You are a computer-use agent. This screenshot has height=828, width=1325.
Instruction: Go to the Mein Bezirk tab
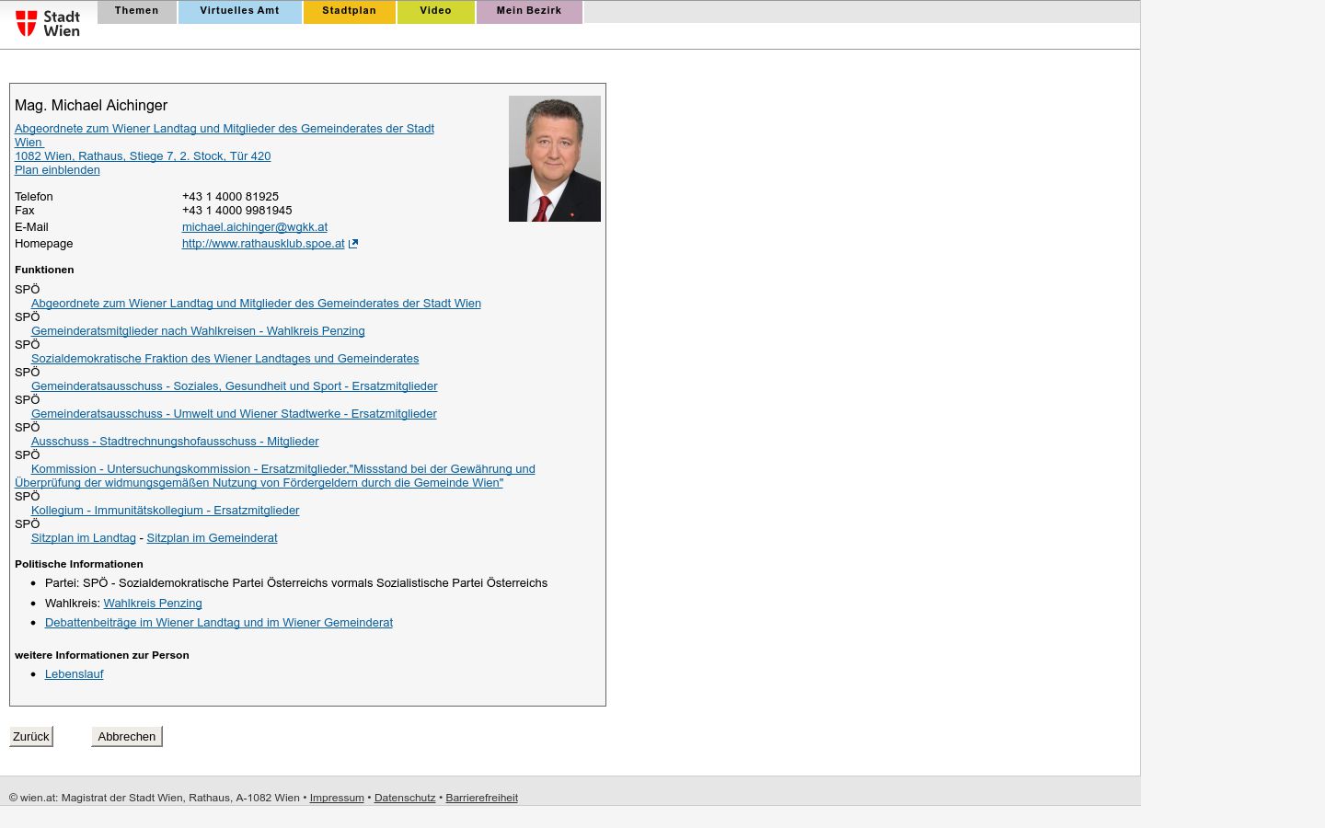click(x=529, y=11)
